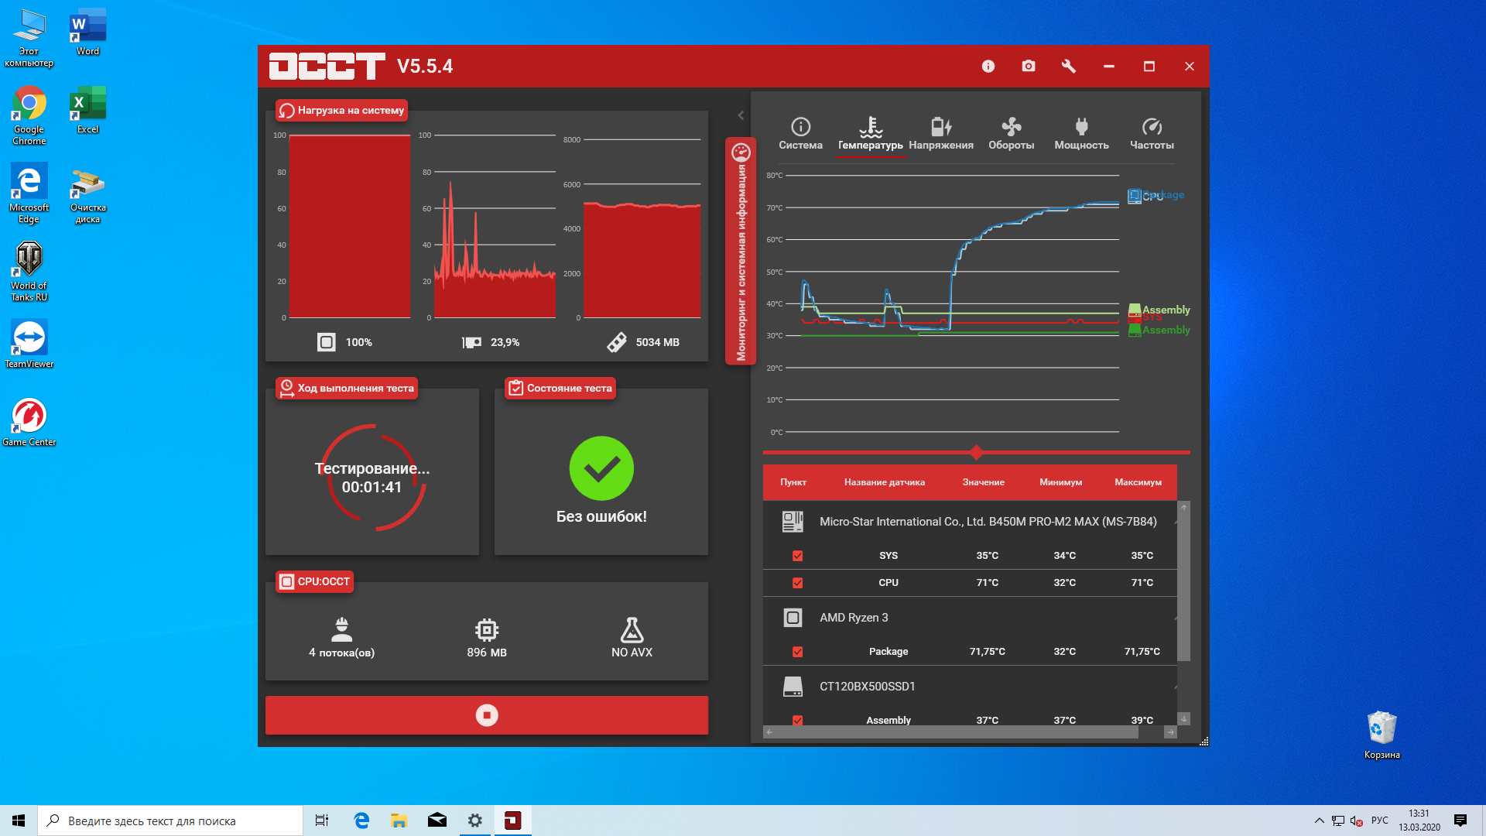Show hidden tray icons chevron
This screenshot has width=1486, height=836.
pos(1319,821)
